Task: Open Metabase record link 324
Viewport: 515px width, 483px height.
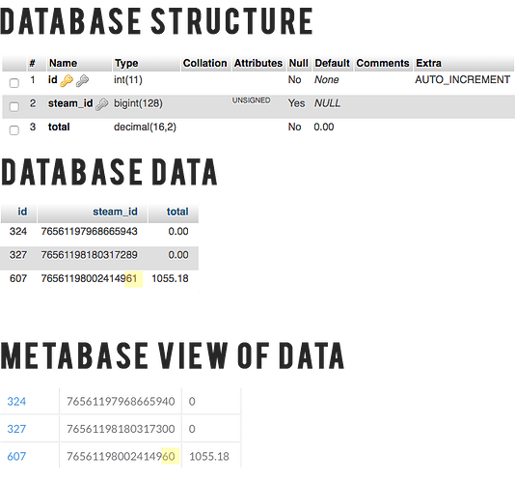Action: (16, 402)
